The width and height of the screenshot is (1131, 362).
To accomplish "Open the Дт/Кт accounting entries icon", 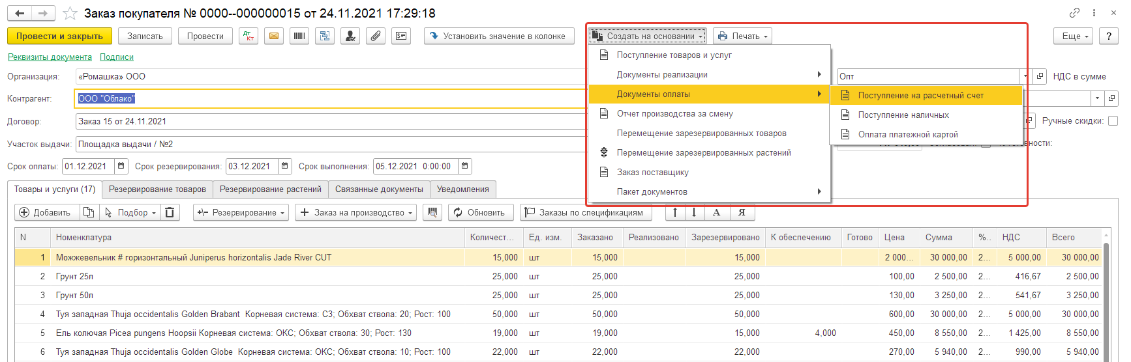I will (248, 36).
